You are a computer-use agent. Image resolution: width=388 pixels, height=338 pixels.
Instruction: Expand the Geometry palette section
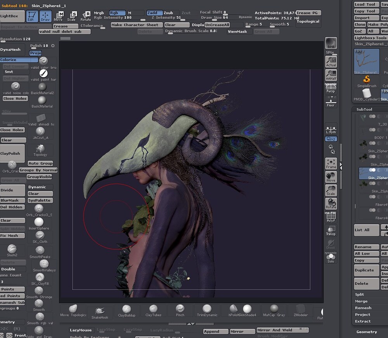coord(367,332)
